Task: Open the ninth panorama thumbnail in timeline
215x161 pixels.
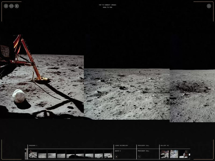Action: (x=108, y=154)
